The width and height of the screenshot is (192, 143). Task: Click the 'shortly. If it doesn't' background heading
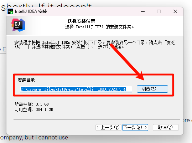pyautogui.click(x=46, y=6)
